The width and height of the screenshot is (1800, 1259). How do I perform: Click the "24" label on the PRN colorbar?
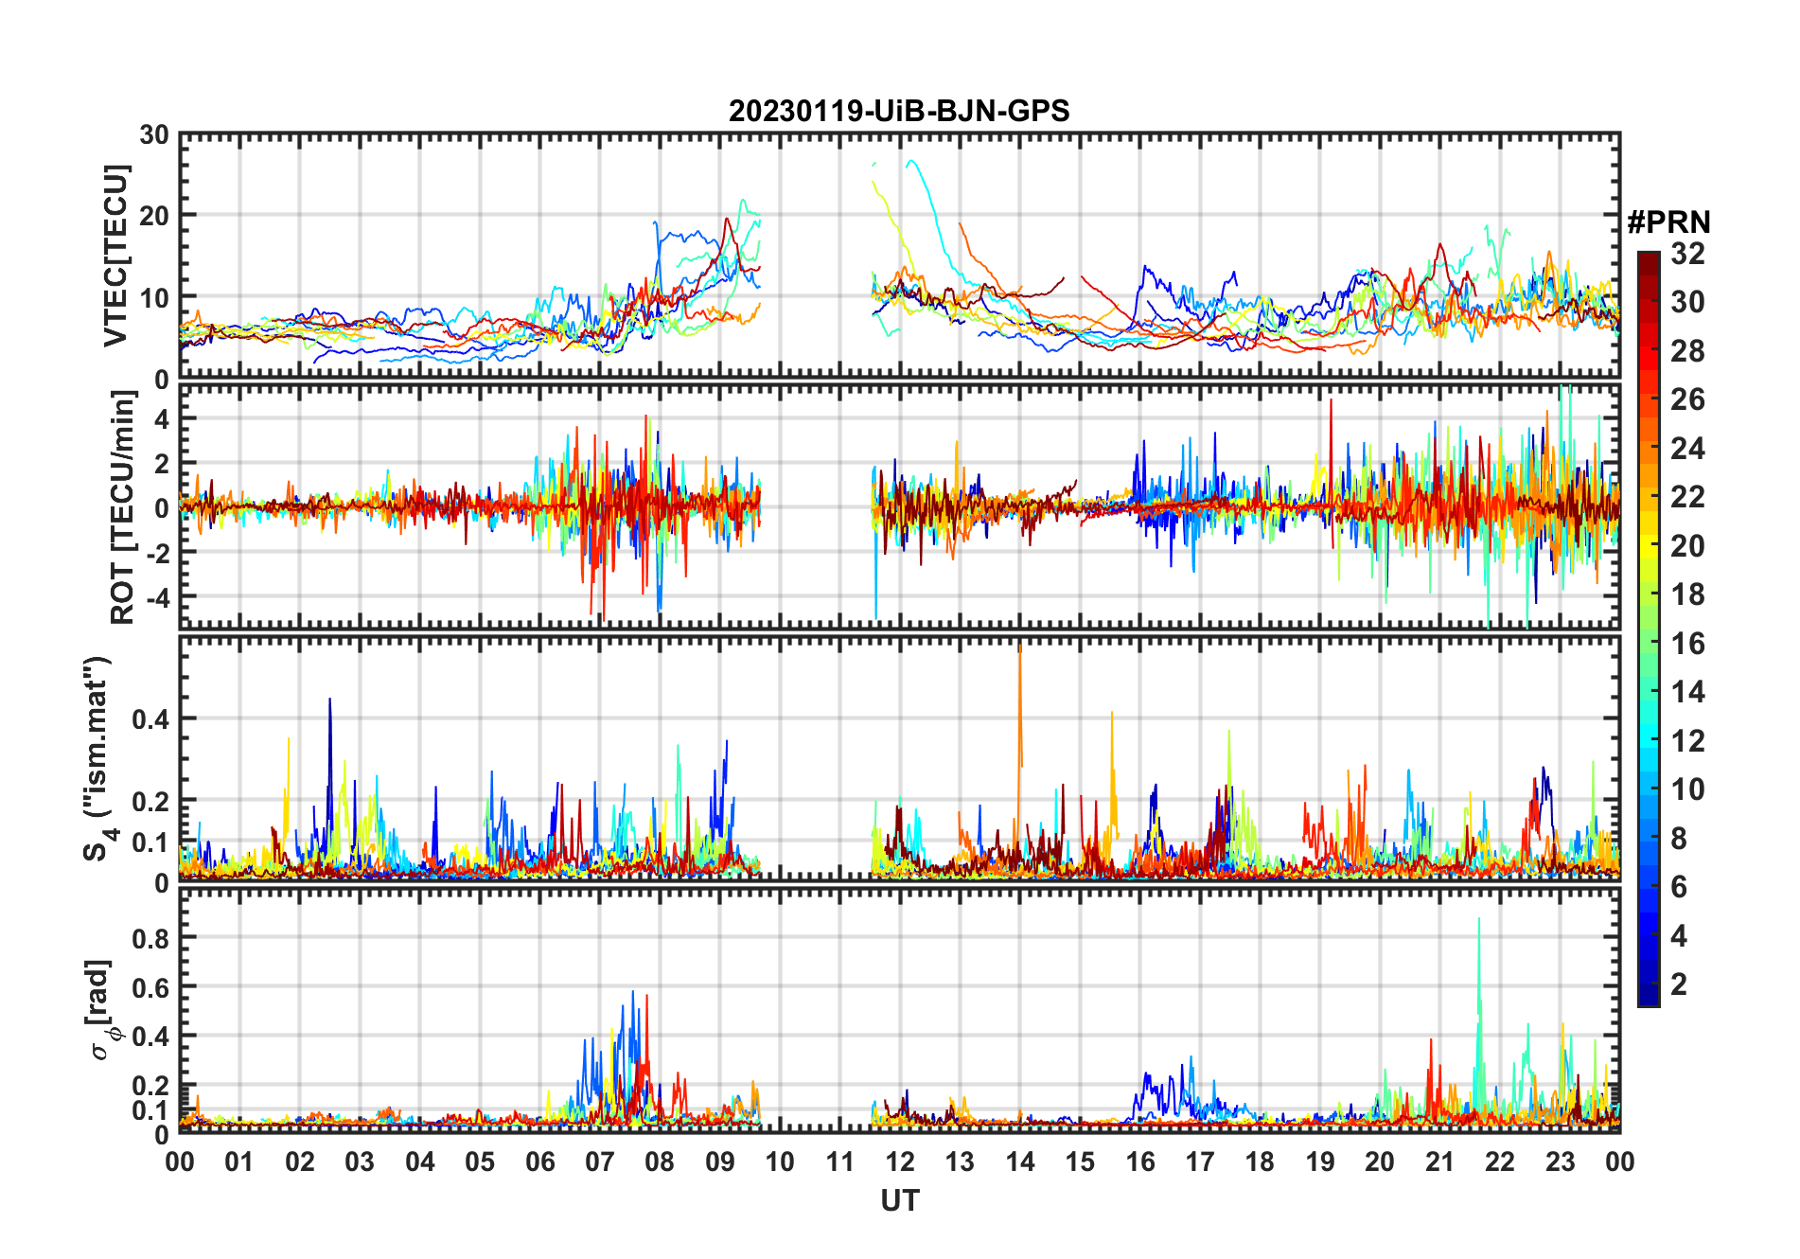pos(1687,449)
